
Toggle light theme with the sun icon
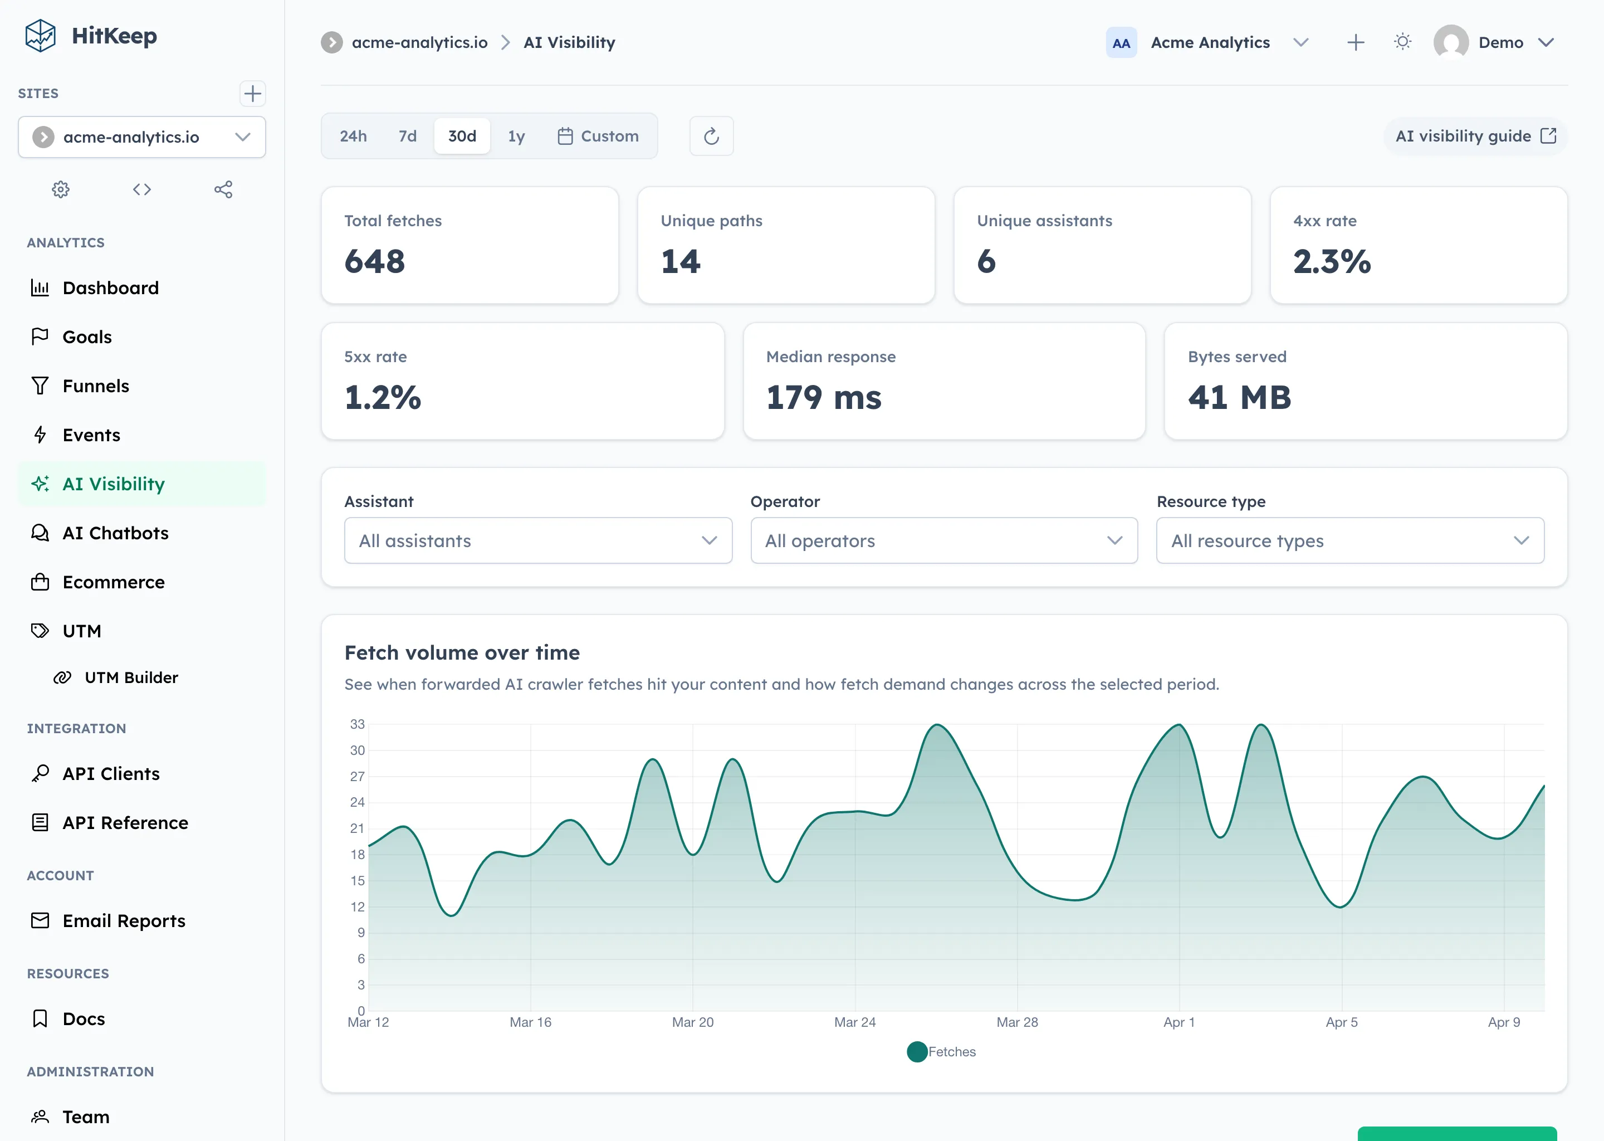1402,42
